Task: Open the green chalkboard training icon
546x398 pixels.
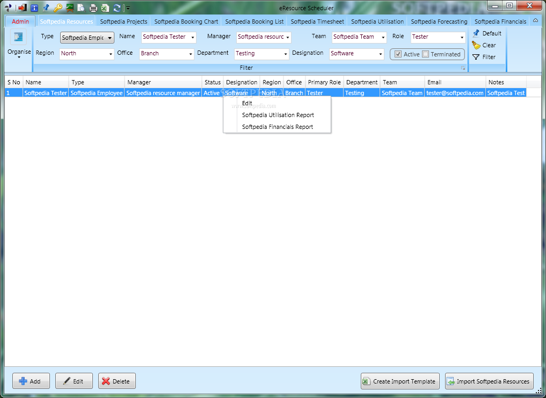Action: click(x=70, y=8)
